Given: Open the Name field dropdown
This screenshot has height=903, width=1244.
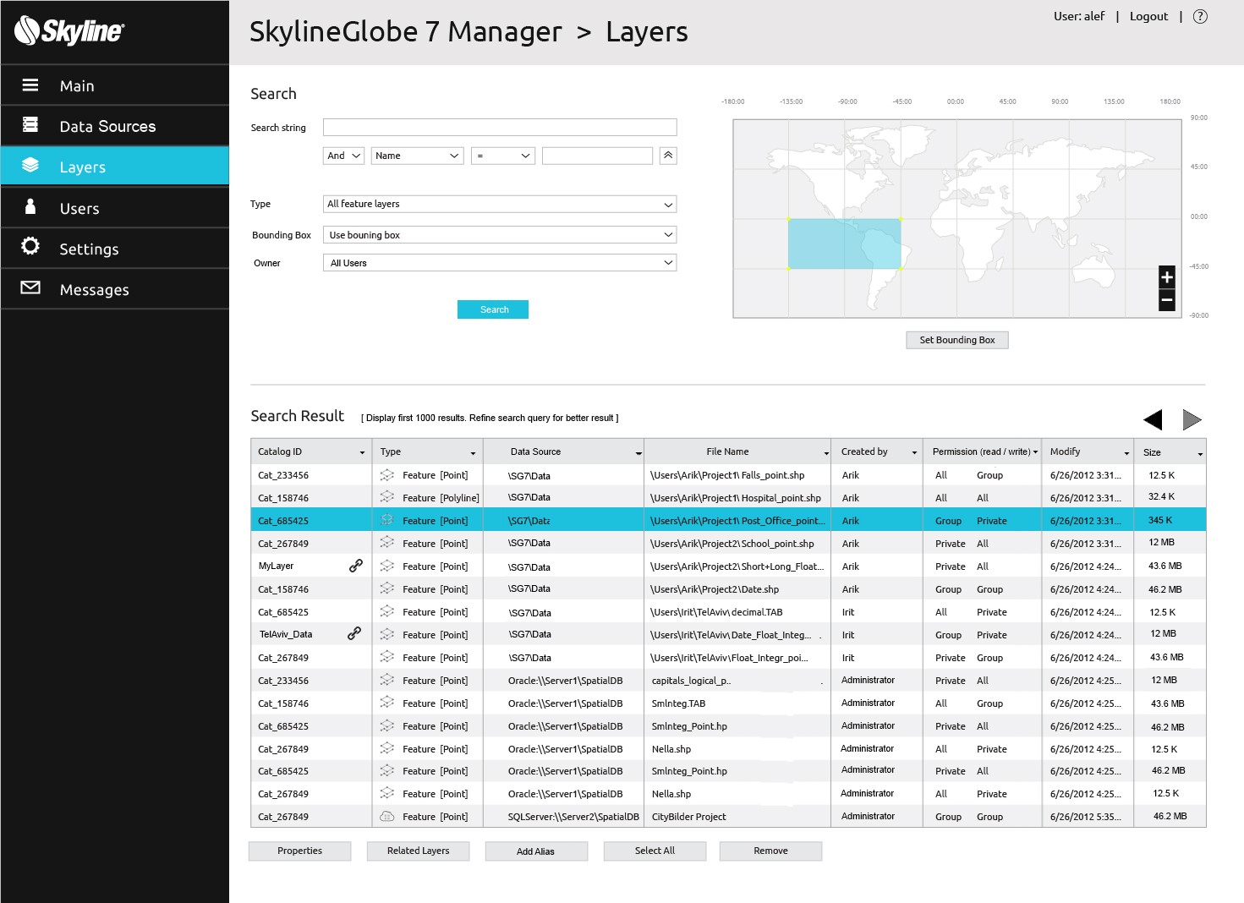Looking at the screenshot, I should point(417,156).
